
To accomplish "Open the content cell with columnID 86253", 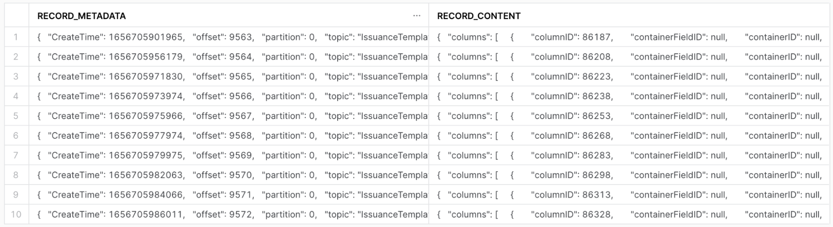I will pyautogui.click(x=628, y=116).
